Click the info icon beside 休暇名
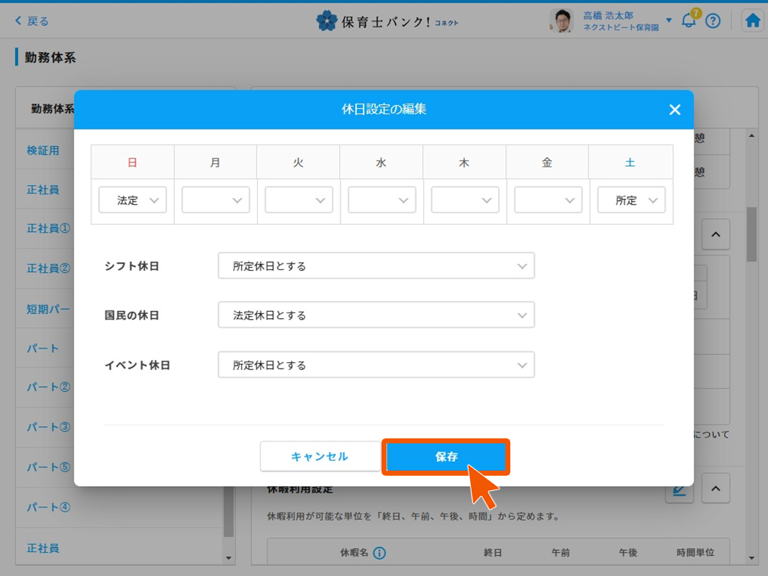The image size is (768, 576). click(379, 553)
